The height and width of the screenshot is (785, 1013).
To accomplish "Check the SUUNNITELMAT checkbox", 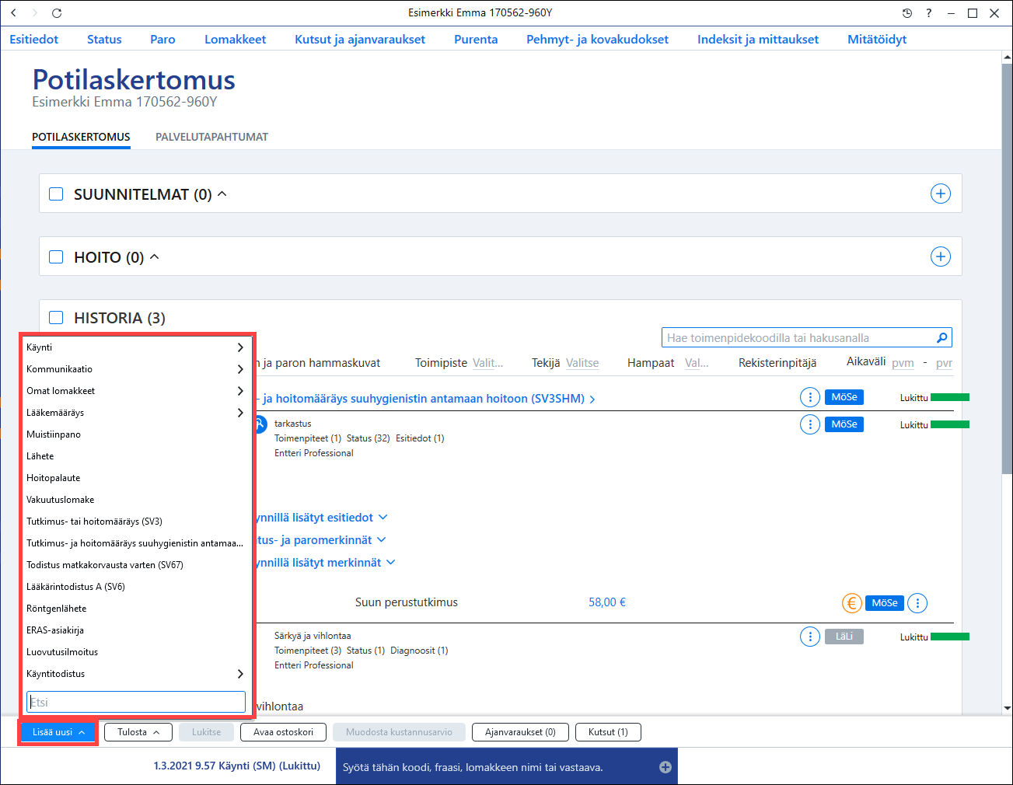I will tap(56, 194).
